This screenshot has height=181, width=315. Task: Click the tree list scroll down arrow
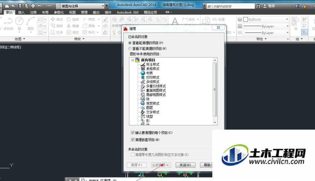[x=215, y=122]
